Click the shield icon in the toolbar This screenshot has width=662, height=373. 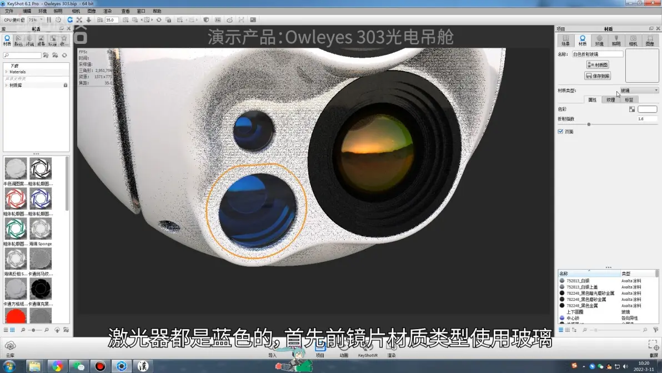click(206, 20)
